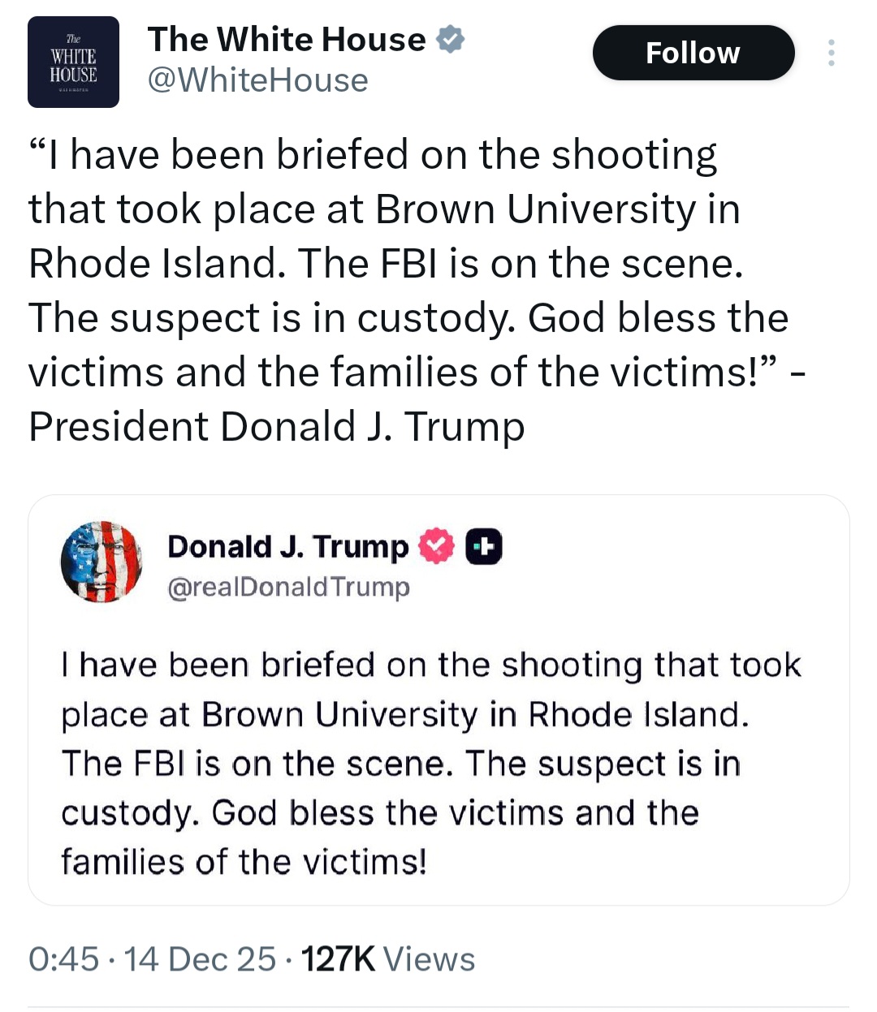Click the @WhiteHouse handle
Viewport: 877px width, 1012px height.
tap(257, 80)
